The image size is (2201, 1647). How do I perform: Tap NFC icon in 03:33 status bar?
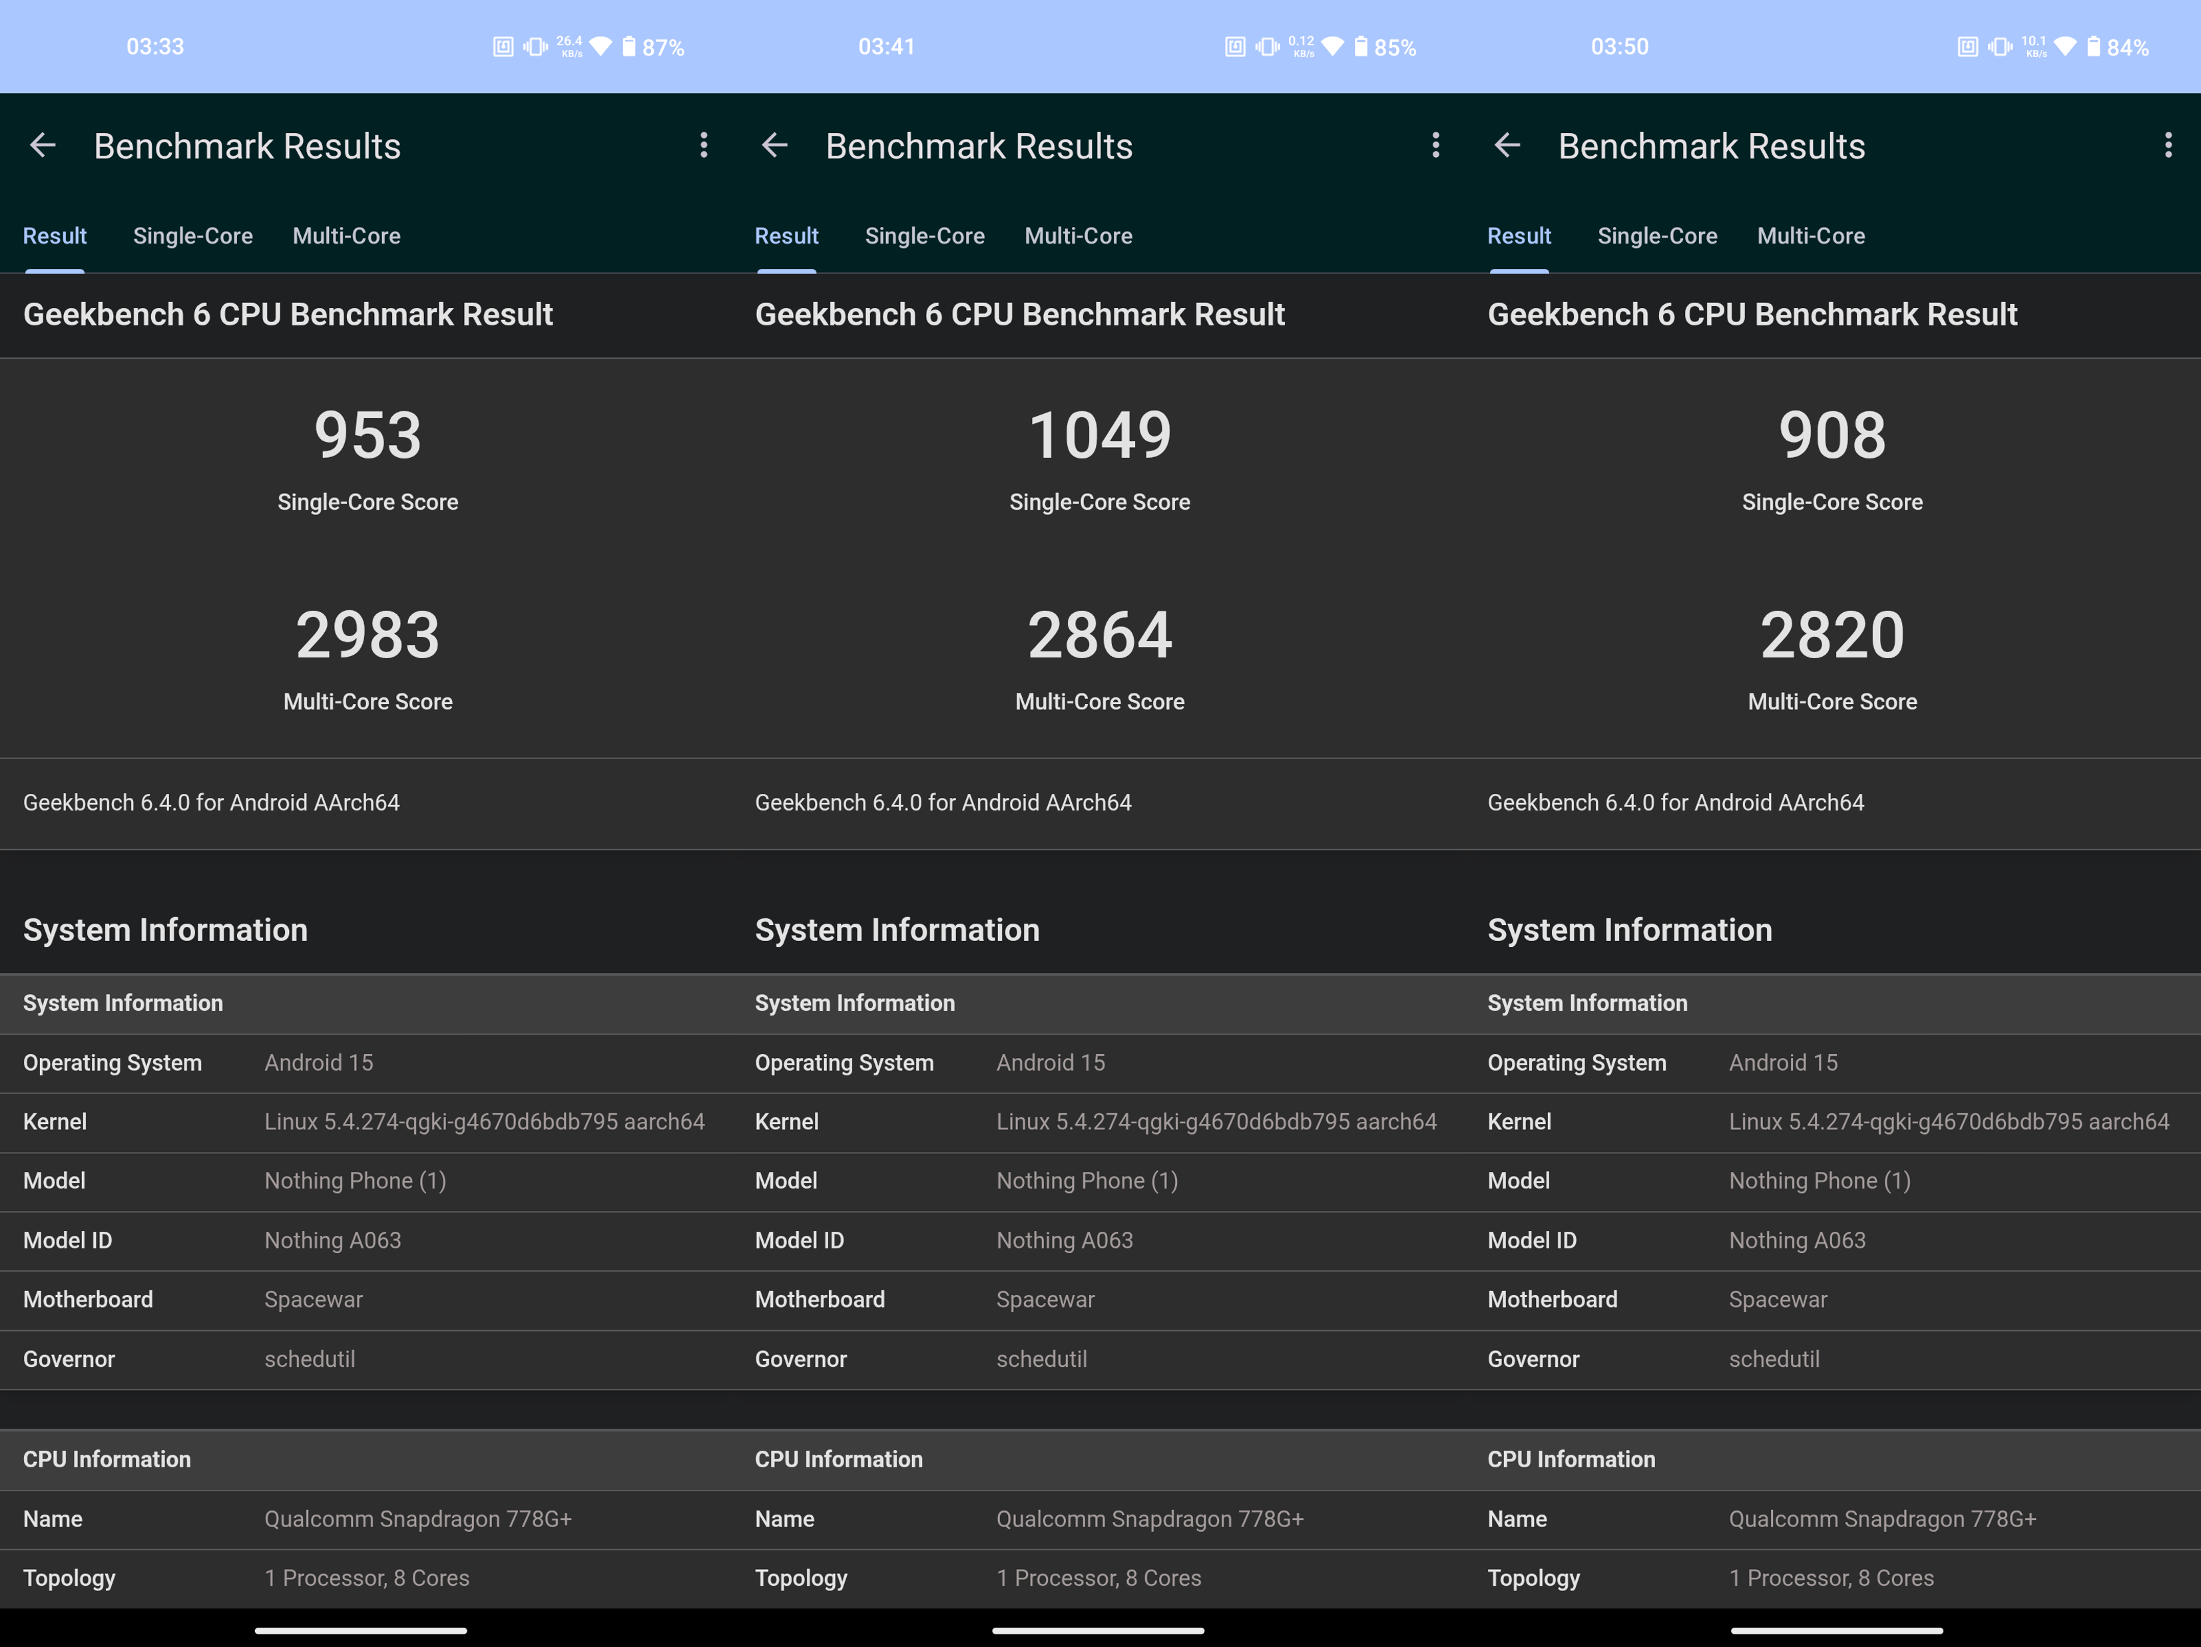coord(503,47)
